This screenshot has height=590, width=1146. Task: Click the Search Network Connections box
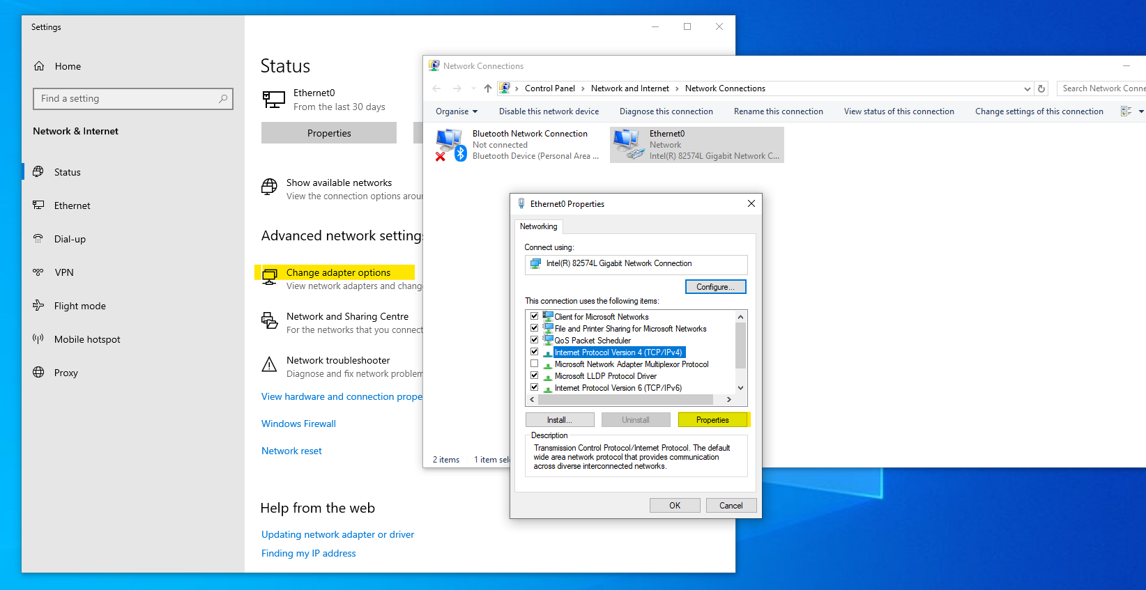tap(1101, 88)
